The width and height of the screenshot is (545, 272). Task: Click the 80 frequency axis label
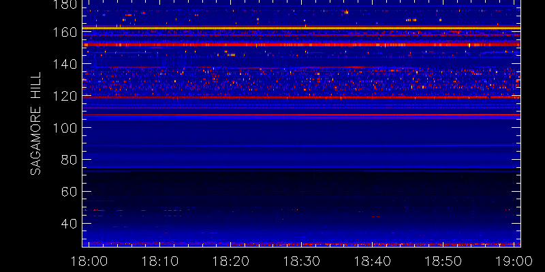pyautogui.click(x=69, y=160)
